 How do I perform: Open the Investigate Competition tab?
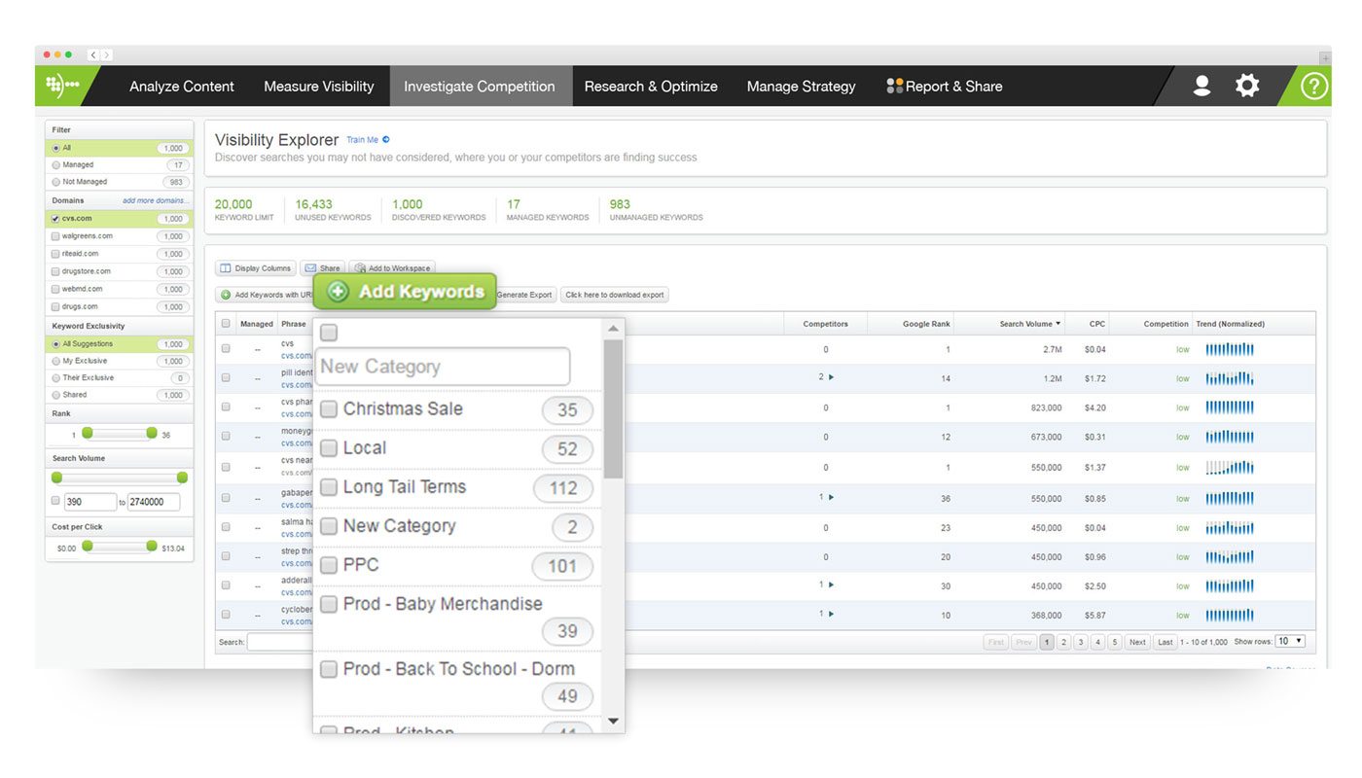[x=480, y=87]
